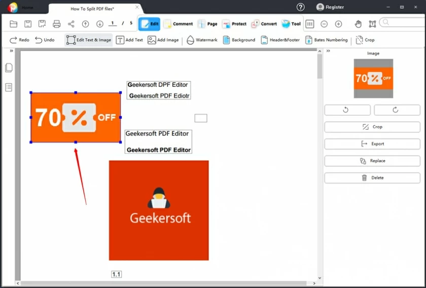Close the 'How To Split PDF files' tab
This screenshot has height=288, width=426.
point(137,7)
